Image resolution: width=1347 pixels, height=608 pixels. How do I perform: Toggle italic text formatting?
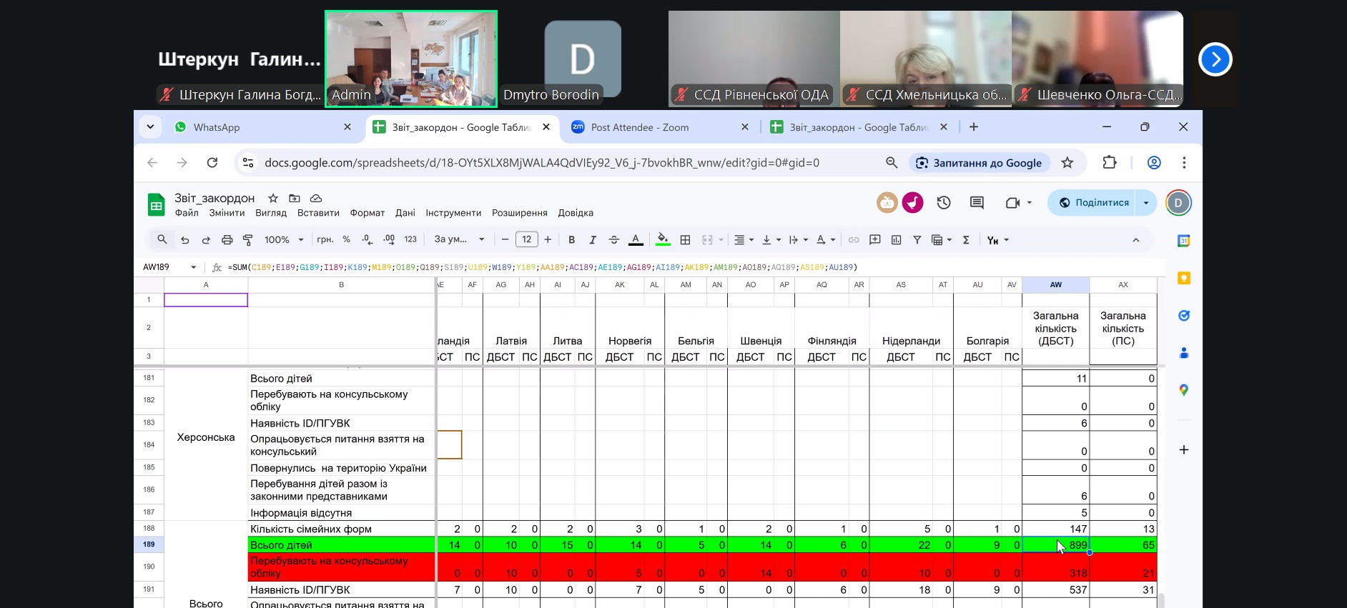(592, 240)
